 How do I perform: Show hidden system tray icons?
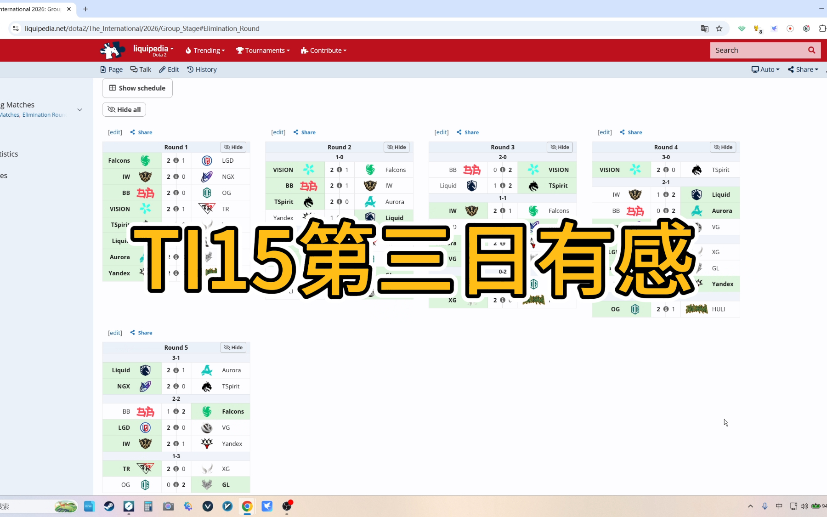point(750,506)
